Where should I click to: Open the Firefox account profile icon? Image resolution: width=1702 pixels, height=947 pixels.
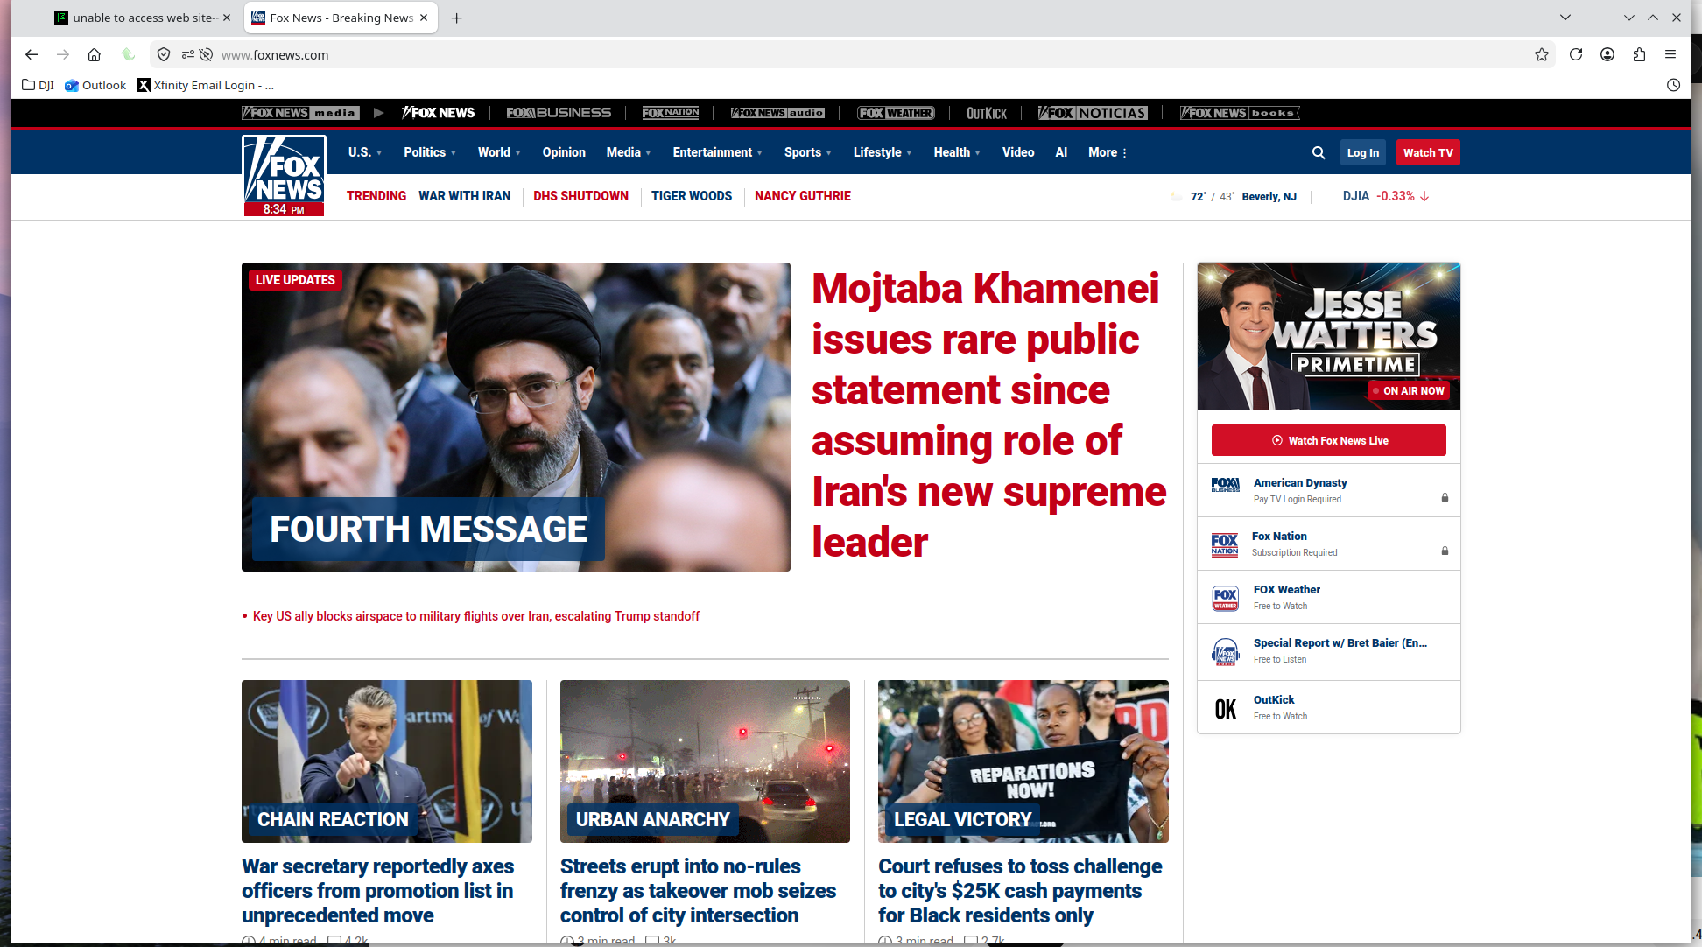(1607, 54)
